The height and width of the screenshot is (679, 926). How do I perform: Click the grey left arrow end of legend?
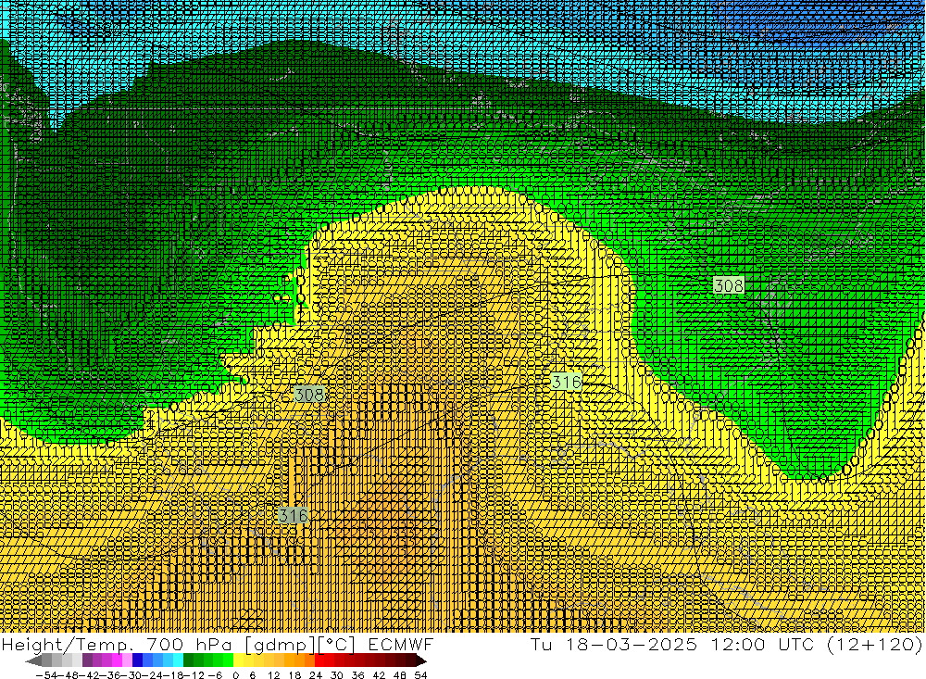33,660
